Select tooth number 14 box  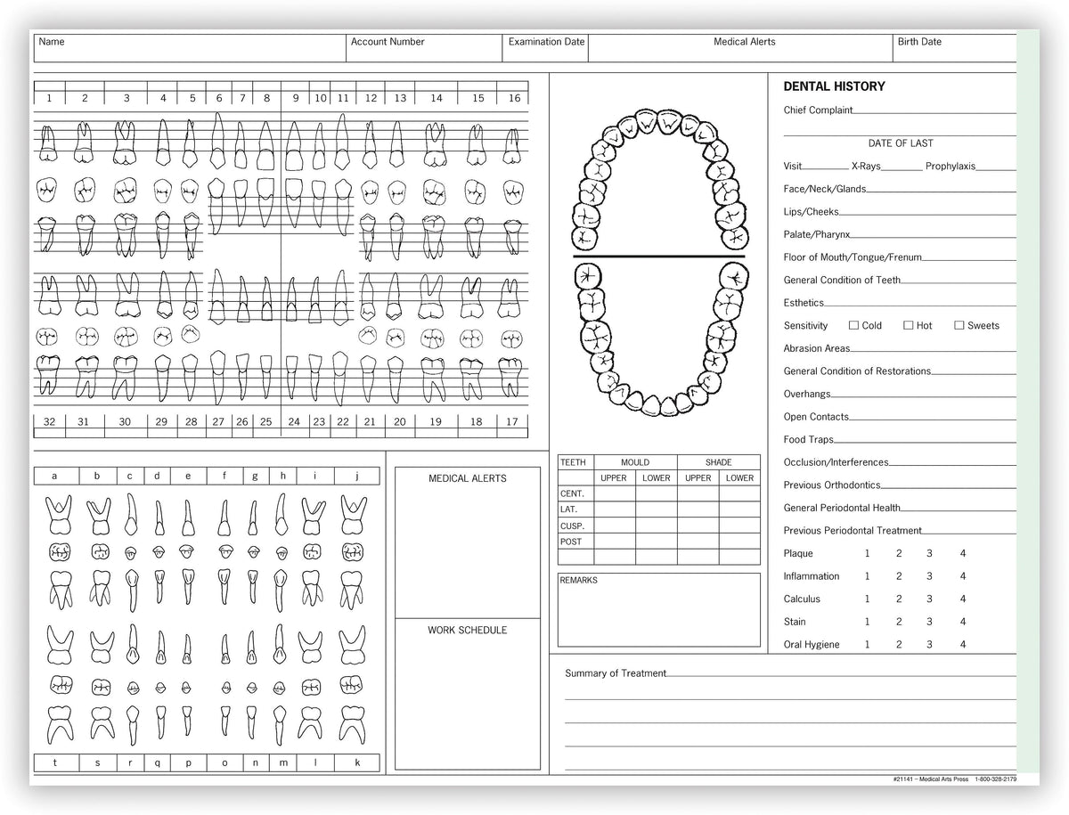(x=436, y=98)
